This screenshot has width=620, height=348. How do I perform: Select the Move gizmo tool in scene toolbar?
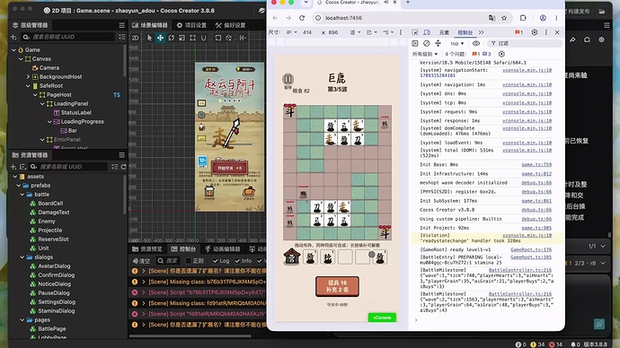pyautogui.click(x=160, y=38)
